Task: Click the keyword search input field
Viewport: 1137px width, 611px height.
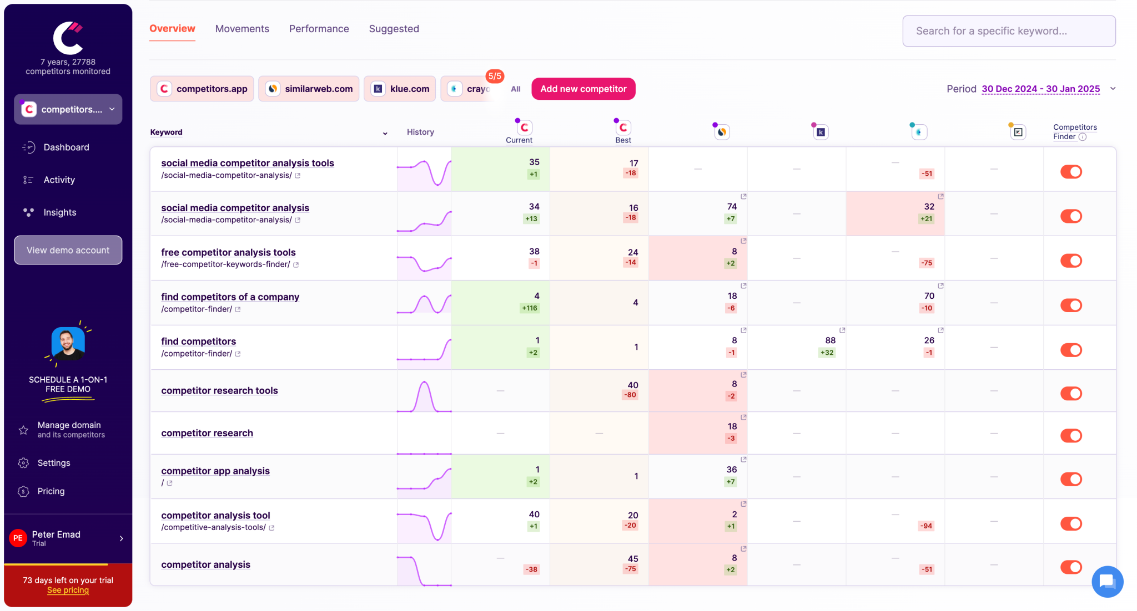Action: pyautogui.click(x=1009, y=31)
